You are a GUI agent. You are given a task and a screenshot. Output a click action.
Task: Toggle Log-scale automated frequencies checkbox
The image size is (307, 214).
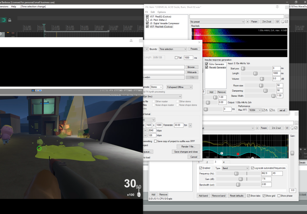(252, 168)
